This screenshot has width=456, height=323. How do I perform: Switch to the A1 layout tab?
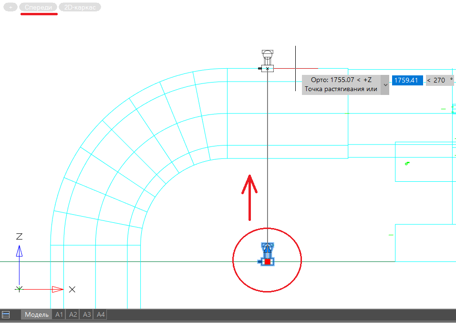[59, 314]
